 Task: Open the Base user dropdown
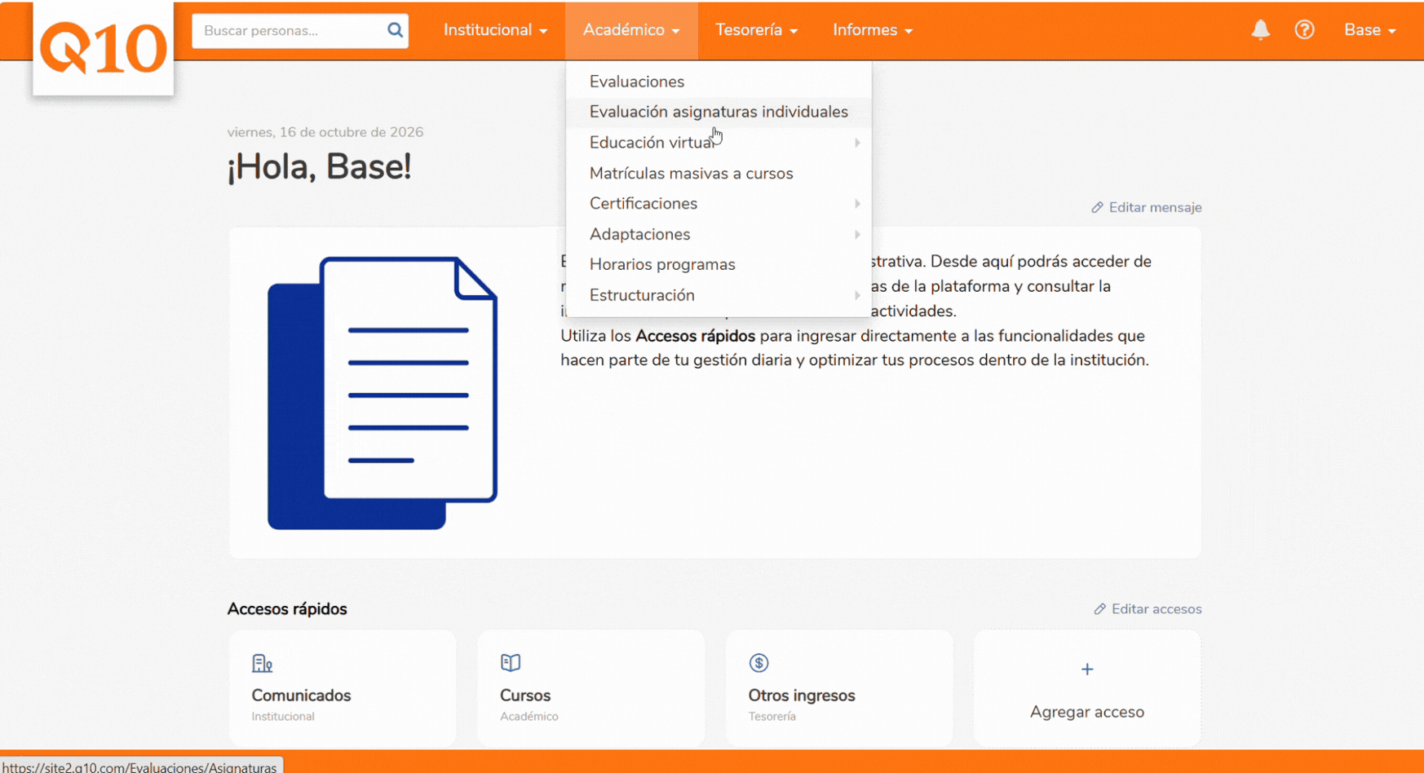coord(1369,30)
